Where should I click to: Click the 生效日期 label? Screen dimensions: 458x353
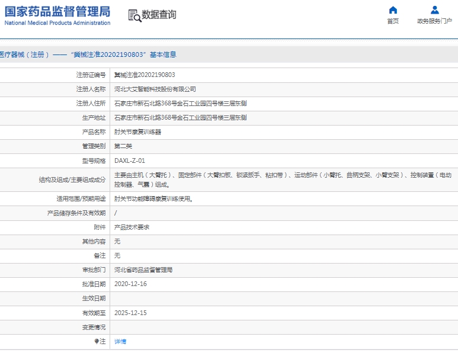tap(94, 299)
